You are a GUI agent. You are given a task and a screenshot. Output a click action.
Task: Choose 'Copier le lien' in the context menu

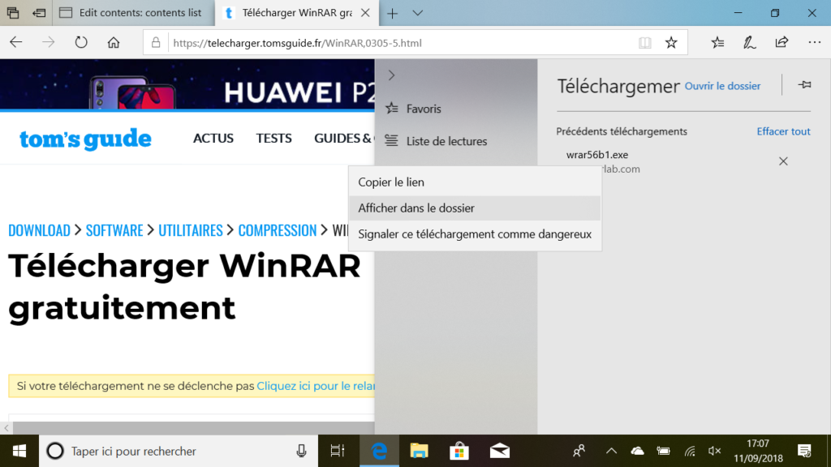point(475,182)
